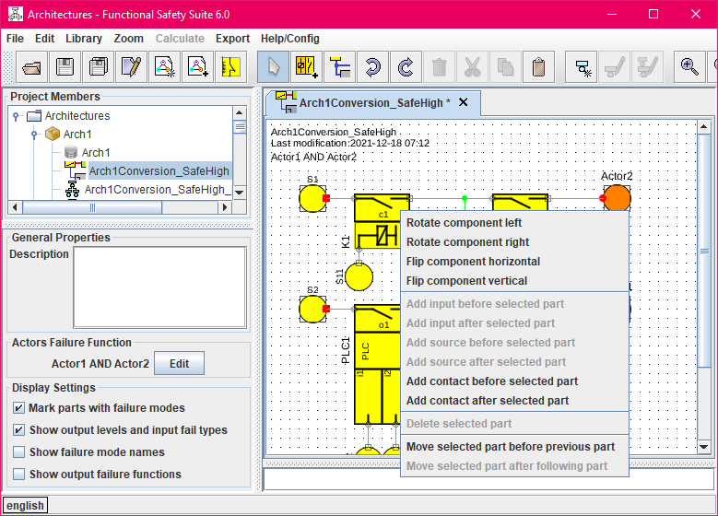Image resolution: width=718 pixels, height=516 pixels.
Task: Click the magnifier zoom in icon
Action: (x=689, y=67)
